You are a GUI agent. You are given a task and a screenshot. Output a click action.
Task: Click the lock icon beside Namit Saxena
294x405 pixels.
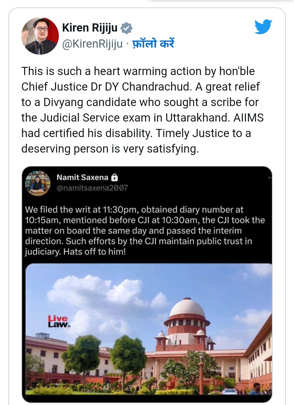pyautogui.click(x=115, y=177)
